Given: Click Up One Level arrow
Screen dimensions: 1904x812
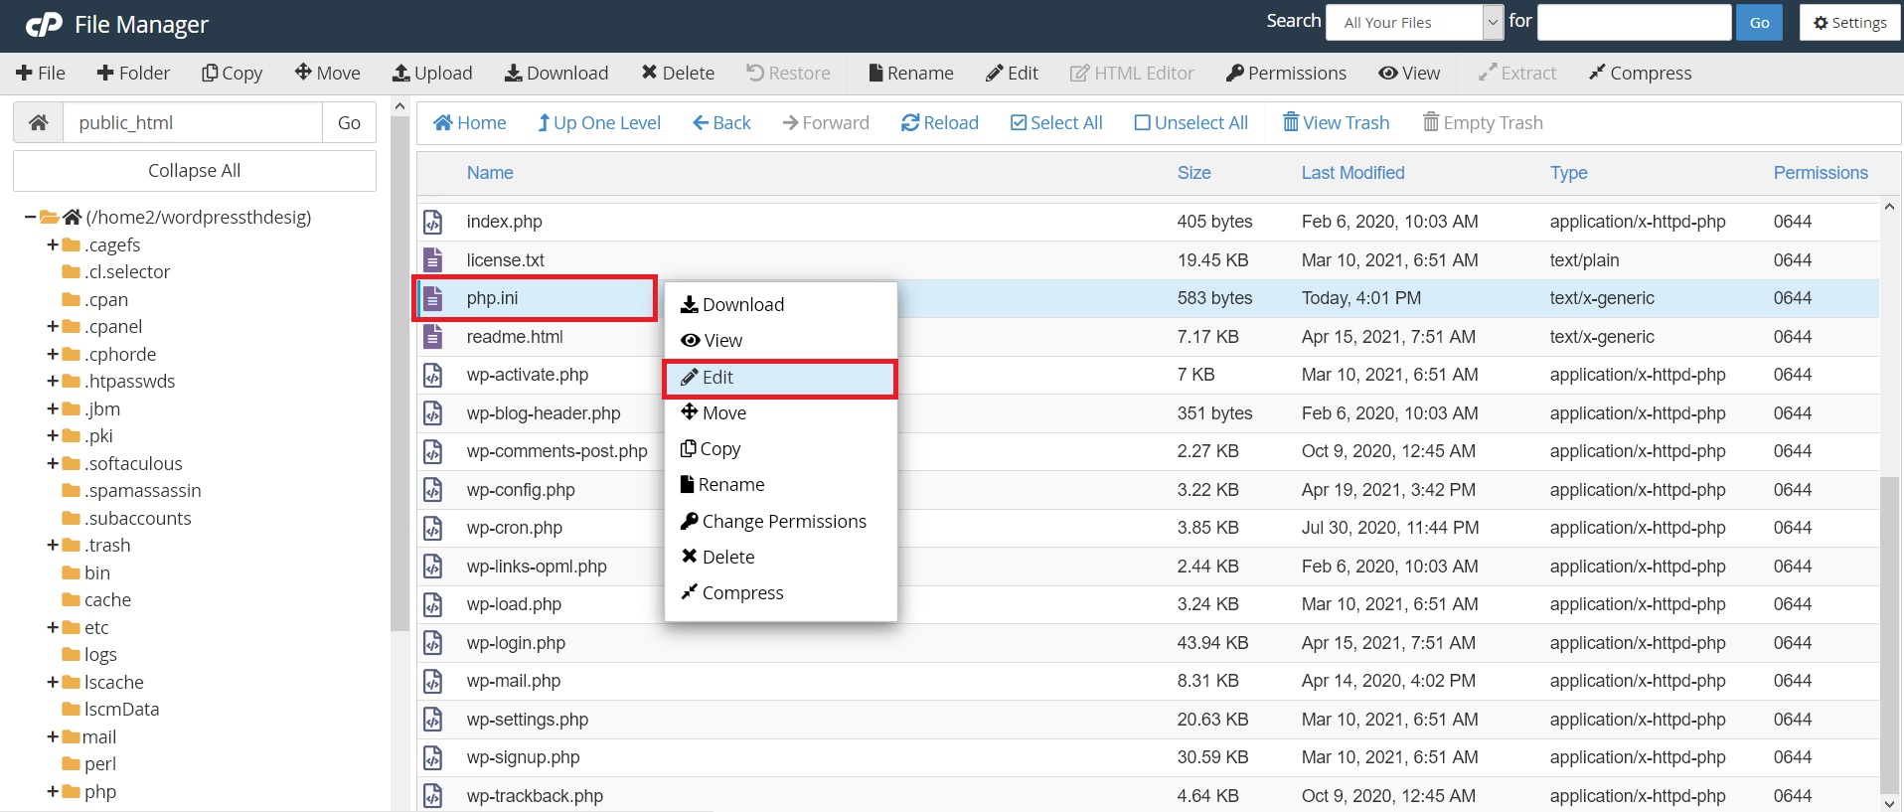Looking at the screenshot, I should click(x=544, y=122).
